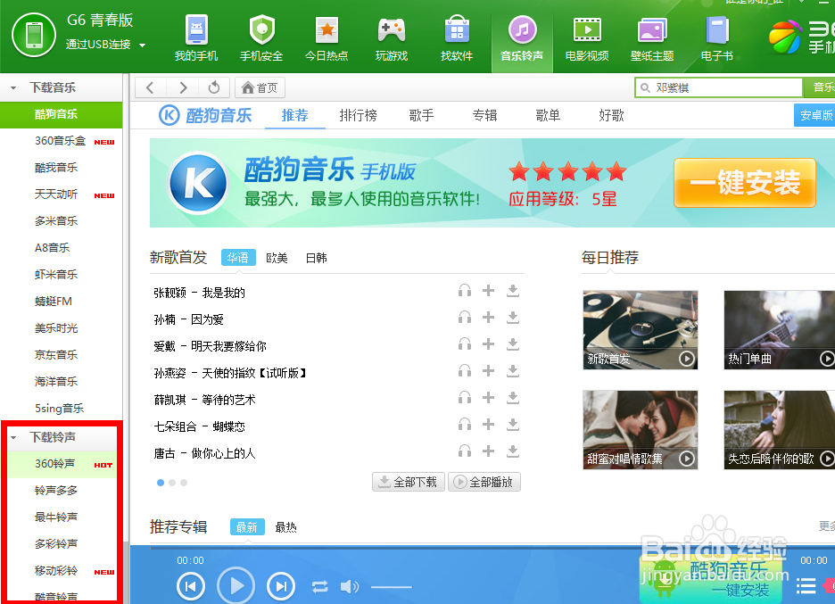Go to second page dot of song list
The width and height of the screenshot is (835, 604).
tap(172, 483)
